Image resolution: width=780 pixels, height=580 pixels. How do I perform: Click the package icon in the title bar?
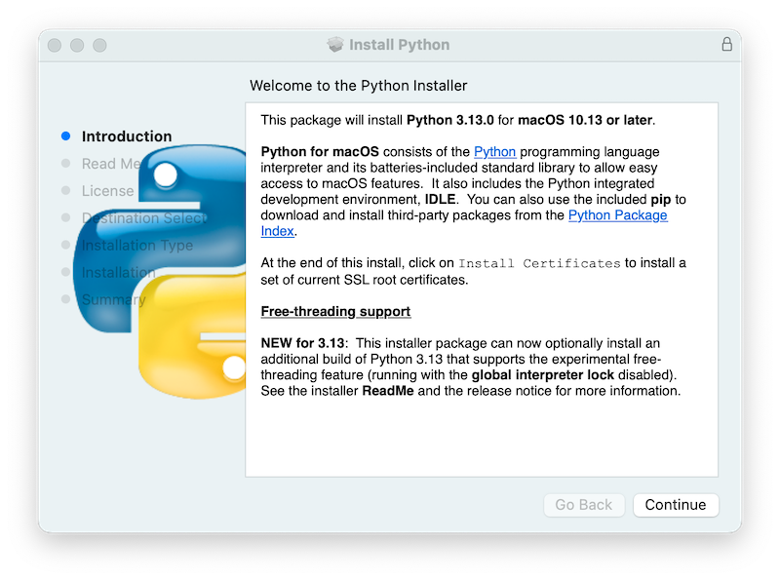point(334,45)
